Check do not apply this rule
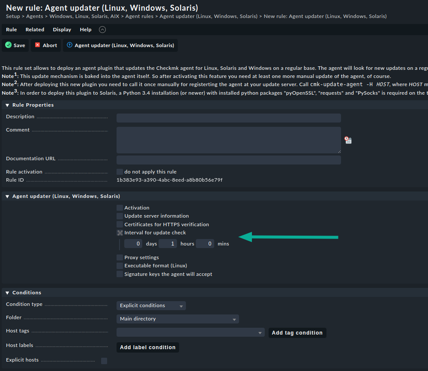This screenshot has width=428, height=371. point(120,171)
